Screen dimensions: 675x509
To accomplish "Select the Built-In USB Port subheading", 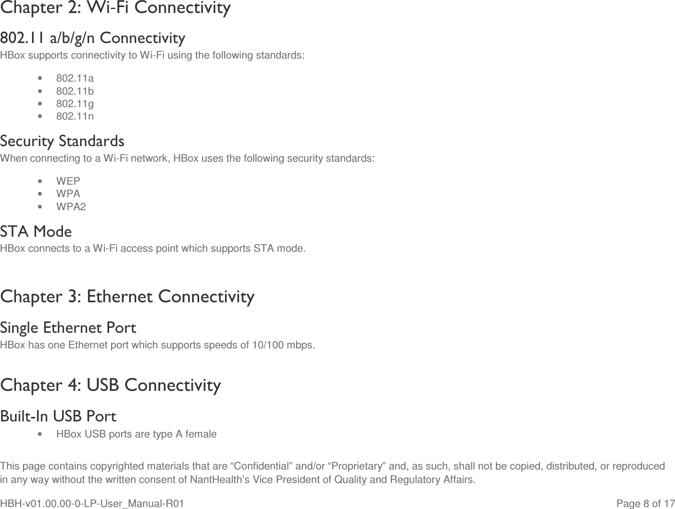I will [x=58, y=416].
